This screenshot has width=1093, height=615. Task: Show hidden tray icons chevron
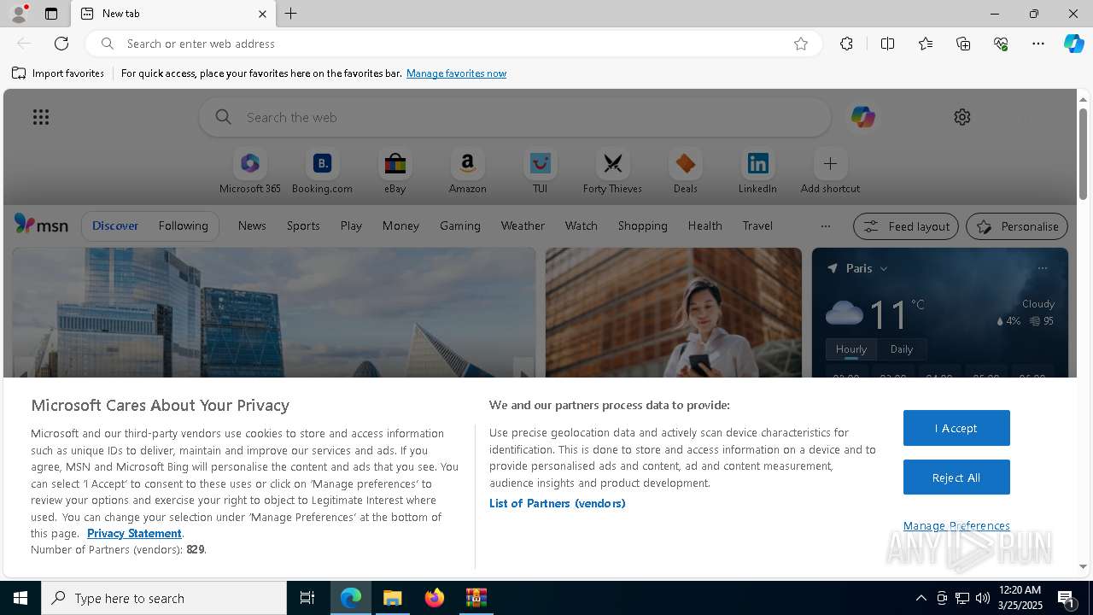pos(921,598)
